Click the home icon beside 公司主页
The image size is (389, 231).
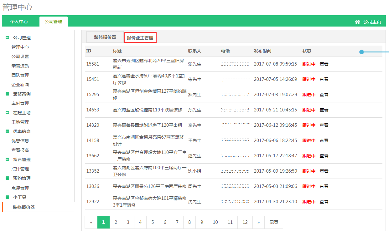pos(357,22)
